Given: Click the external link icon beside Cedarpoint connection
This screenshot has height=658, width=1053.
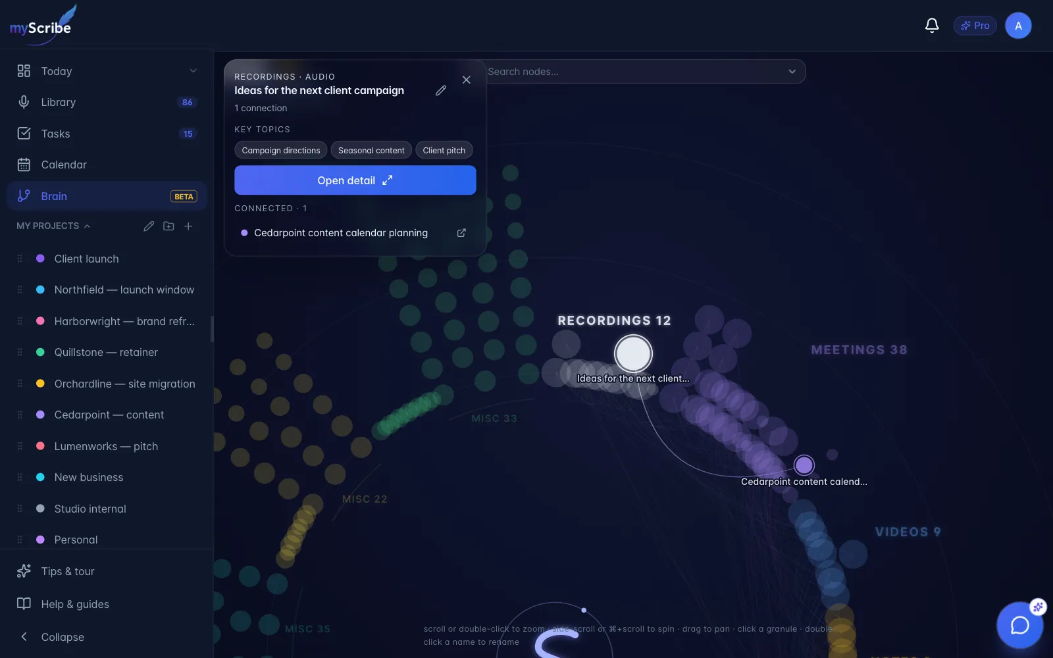Looking at the screenshot, I should click(x=461, y=233).
